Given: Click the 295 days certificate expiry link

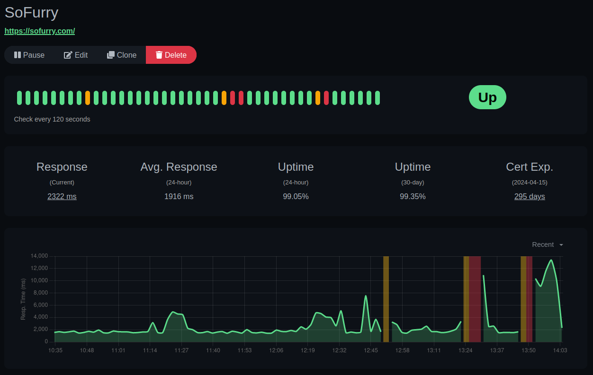Looking at the screenshot, I should [530, 196].
